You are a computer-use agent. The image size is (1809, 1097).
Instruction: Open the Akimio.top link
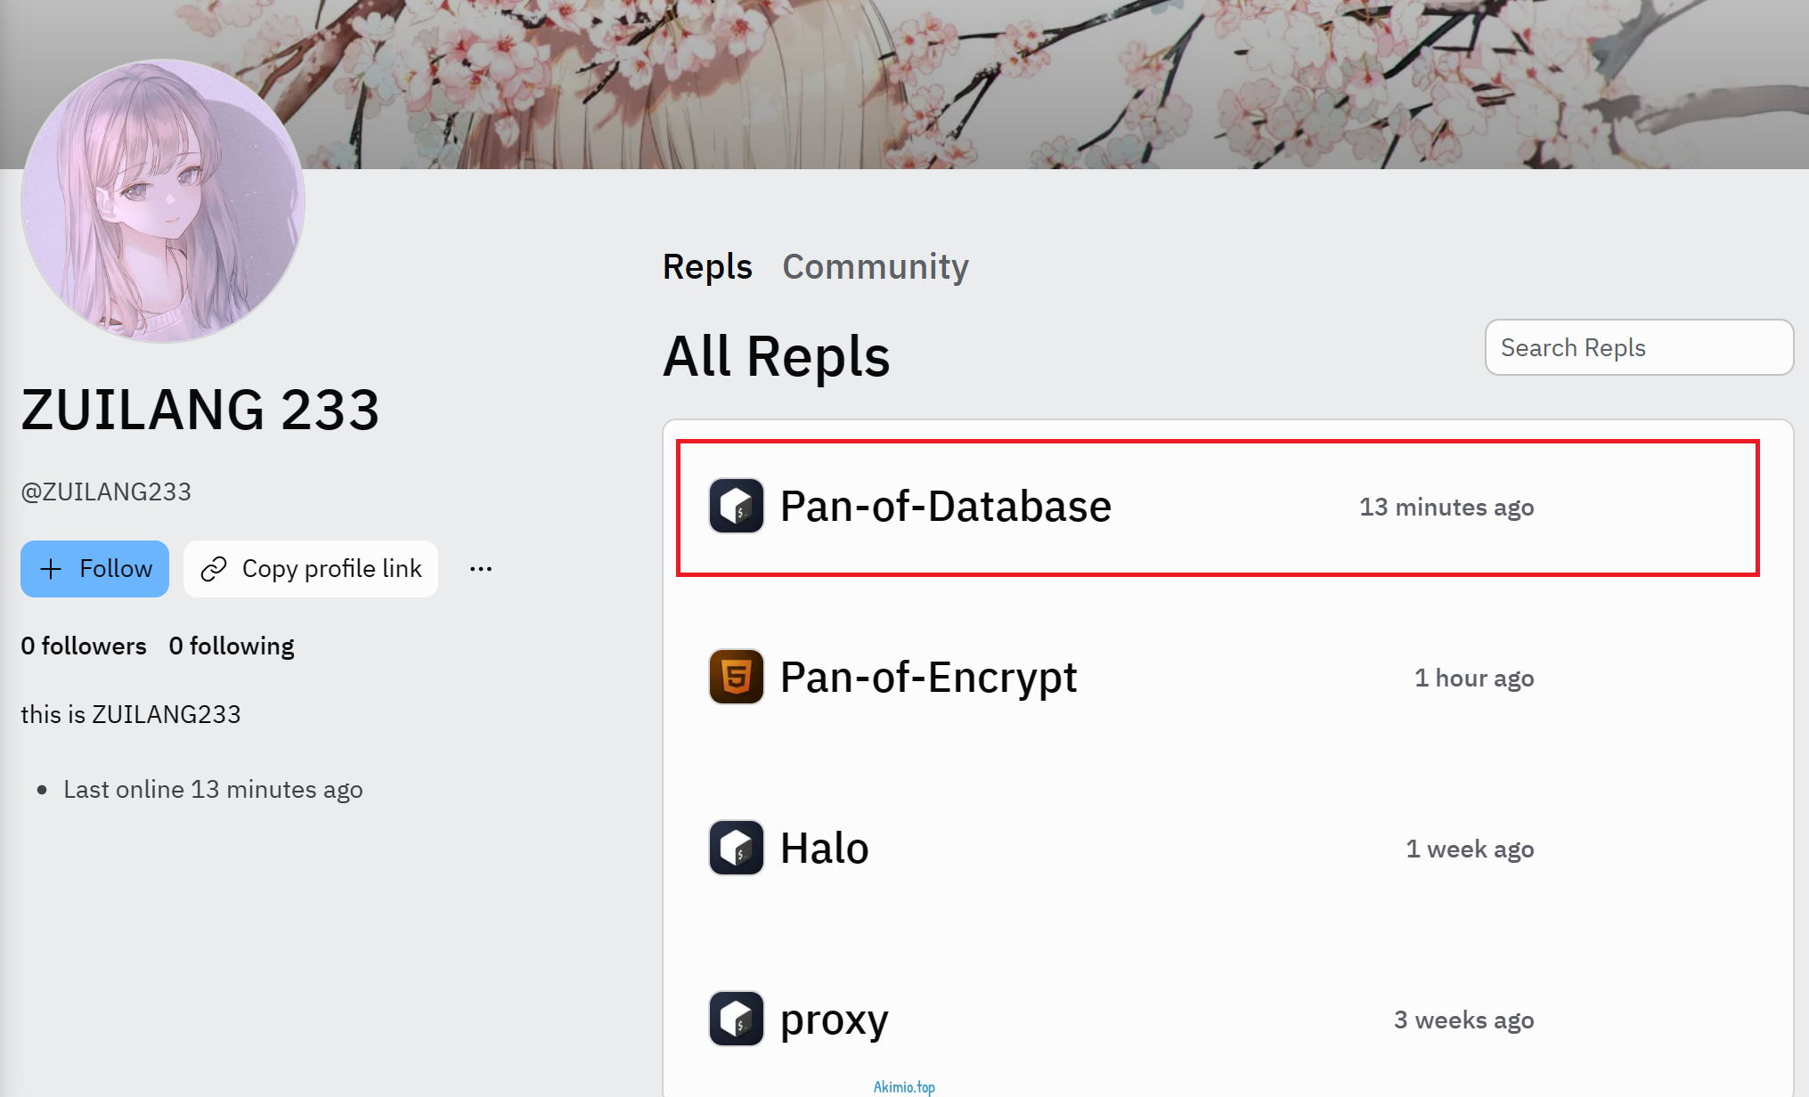pyautogui.click(x=903, y=1086)
